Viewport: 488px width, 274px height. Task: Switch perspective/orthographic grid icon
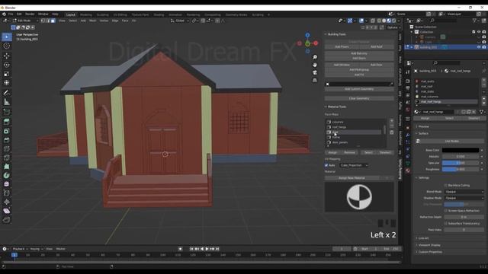coord(315,80)
